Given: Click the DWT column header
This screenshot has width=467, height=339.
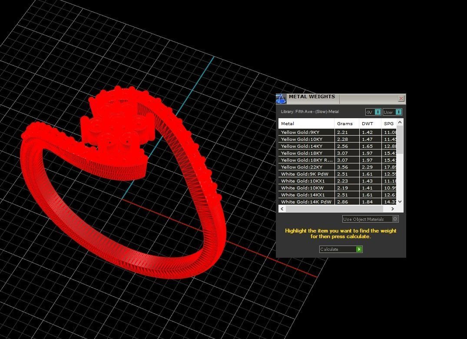Looking at the screenshot, I should tap(370, 123).
